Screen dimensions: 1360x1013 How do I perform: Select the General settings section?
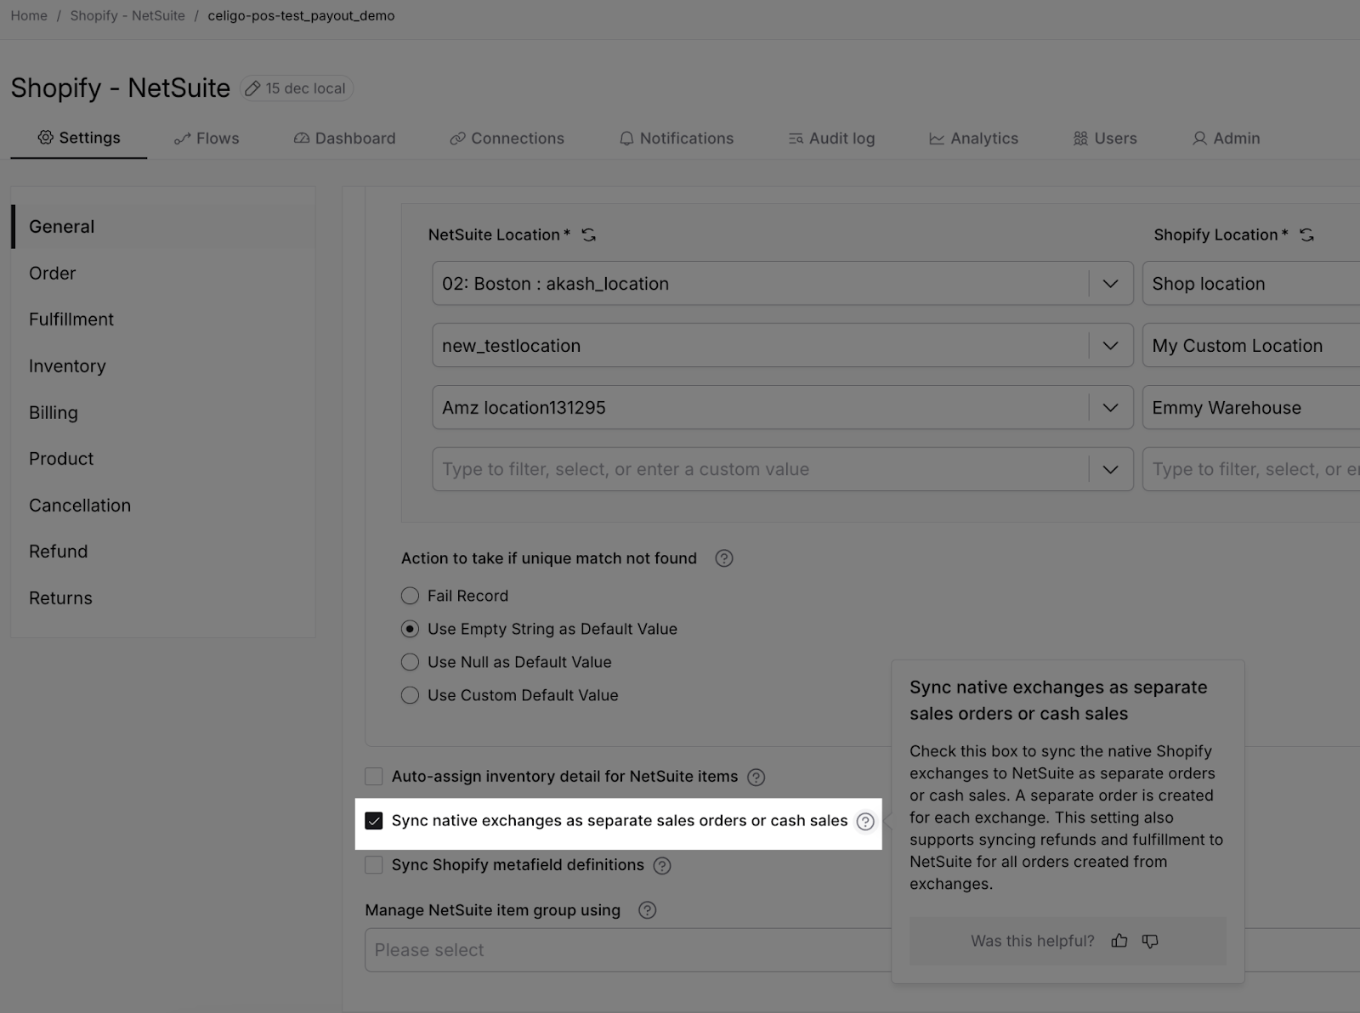(x=163, y=227)
